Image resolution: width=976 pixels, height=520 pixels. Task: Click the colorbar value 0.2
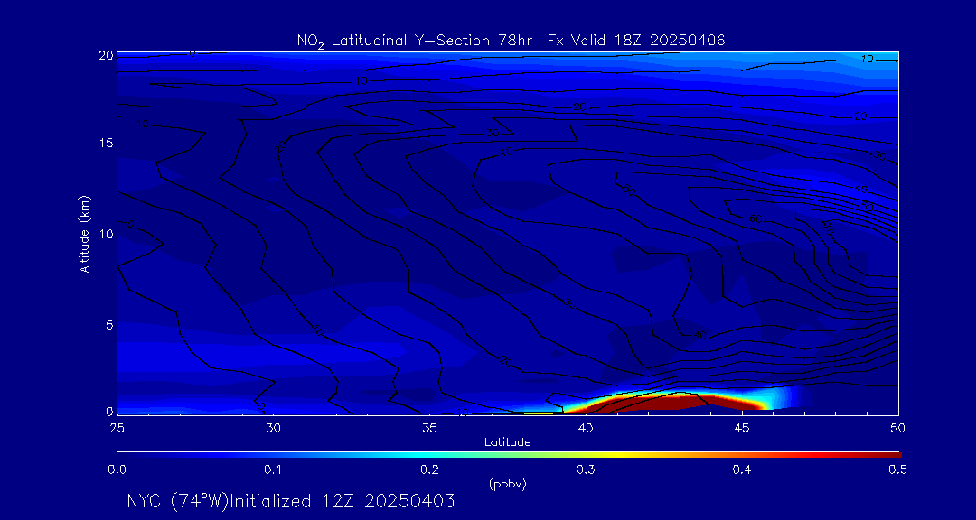pos(429,469)
